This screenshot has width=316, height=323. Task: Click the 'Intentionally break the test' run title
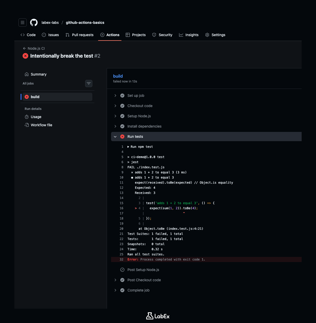(x=62, y=56)
